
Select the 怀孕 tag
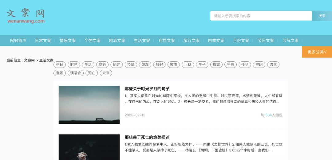(245, 64)
